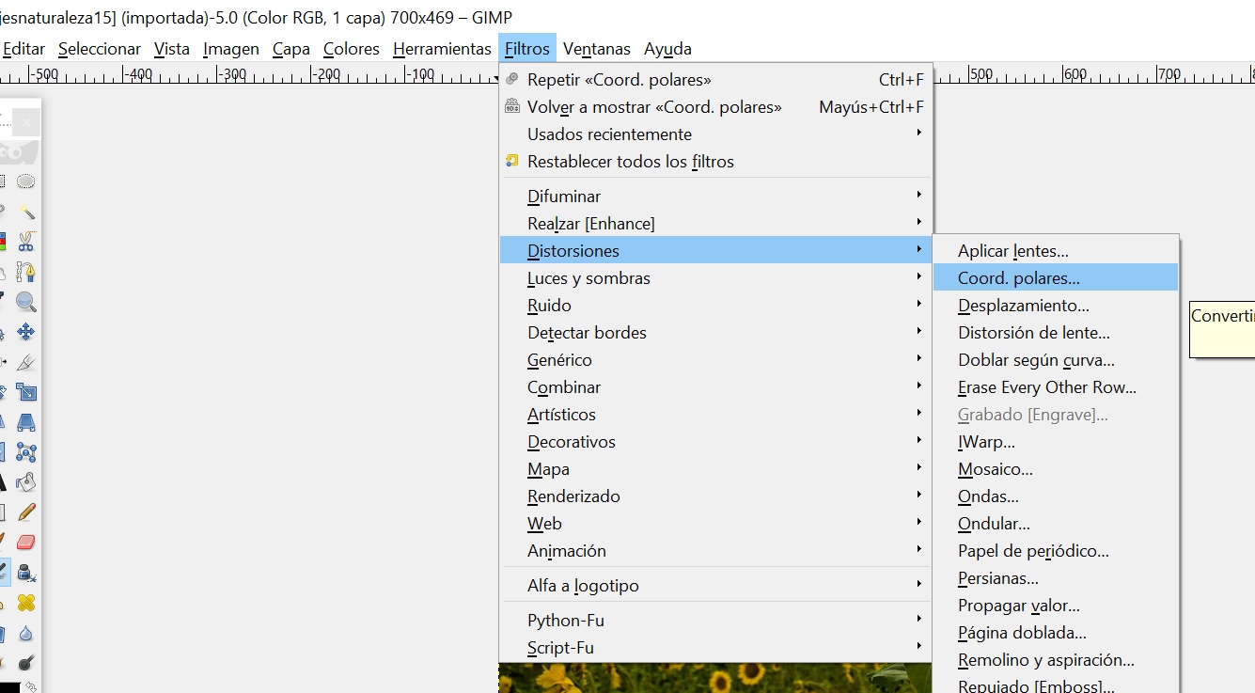Choose Coord. polares... filter

[1056, 277]
